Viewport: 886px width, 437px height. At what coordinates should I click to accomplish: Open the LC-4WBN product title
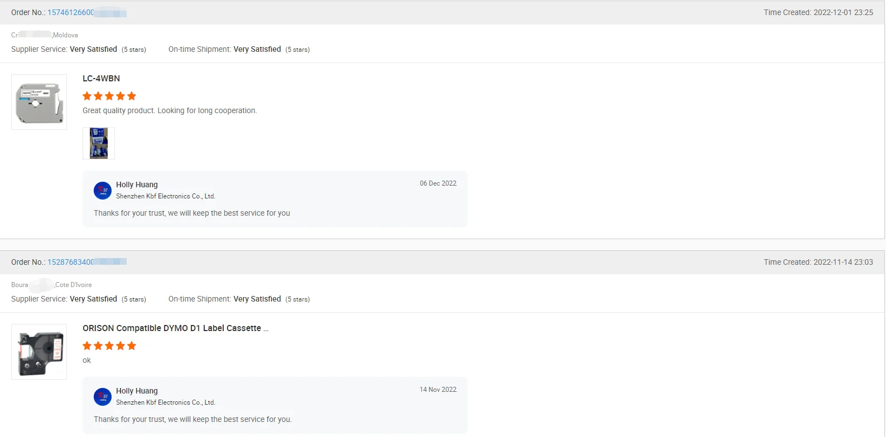pyautogui.click(x=101, y=79)
